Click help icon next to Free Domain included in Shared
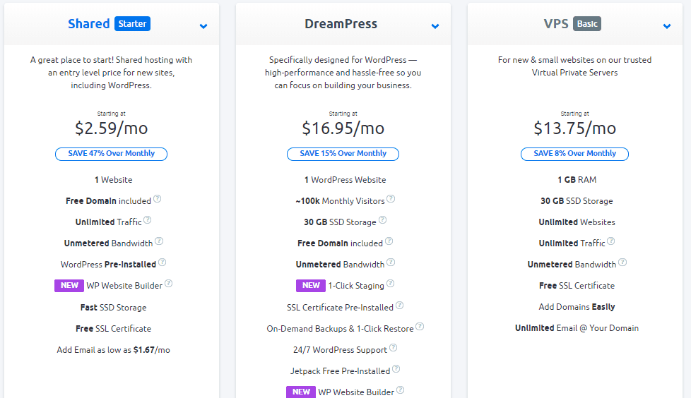Screen dimensions: 691x398 pos(158,198)
